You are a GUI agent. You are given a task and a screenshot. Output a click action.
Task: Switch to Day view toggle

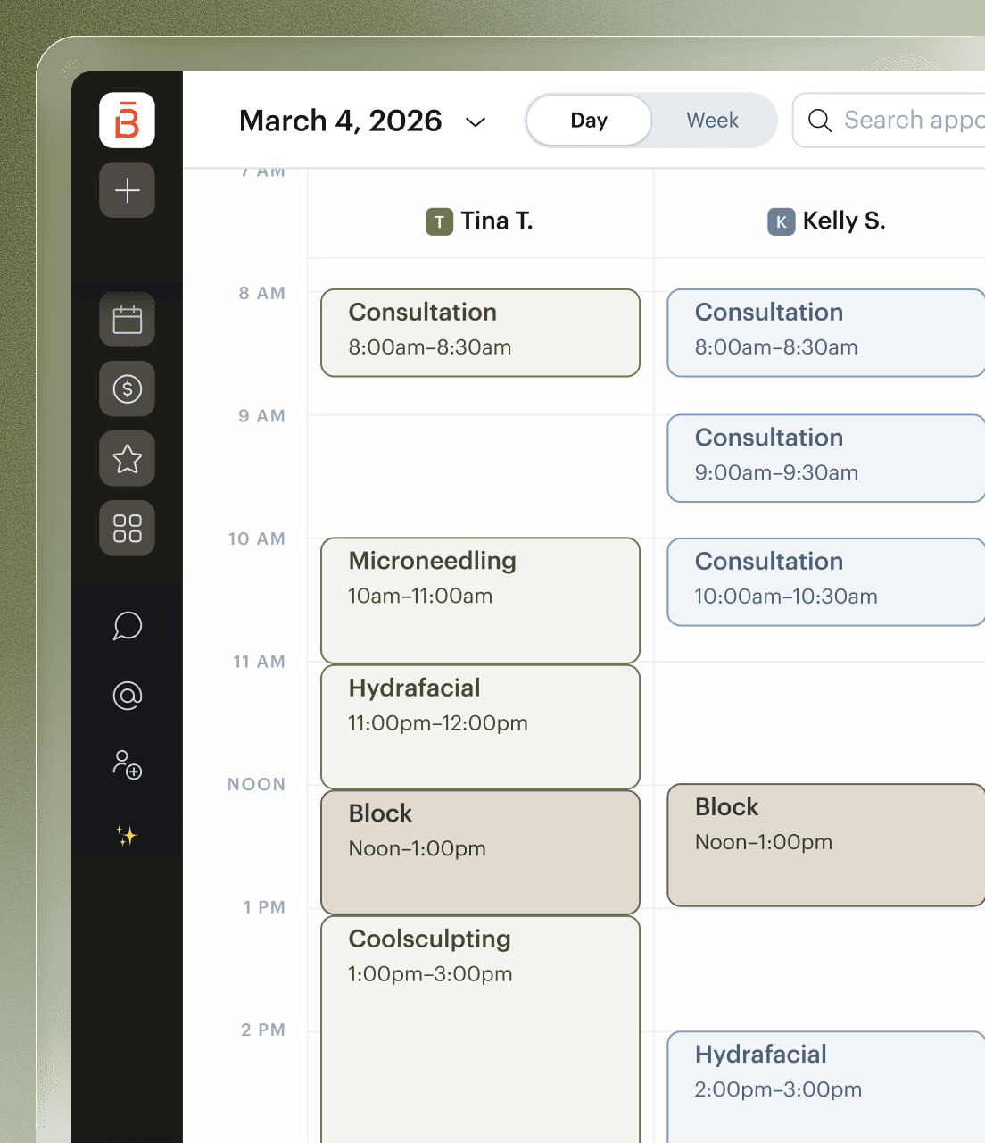coord(589,121)
